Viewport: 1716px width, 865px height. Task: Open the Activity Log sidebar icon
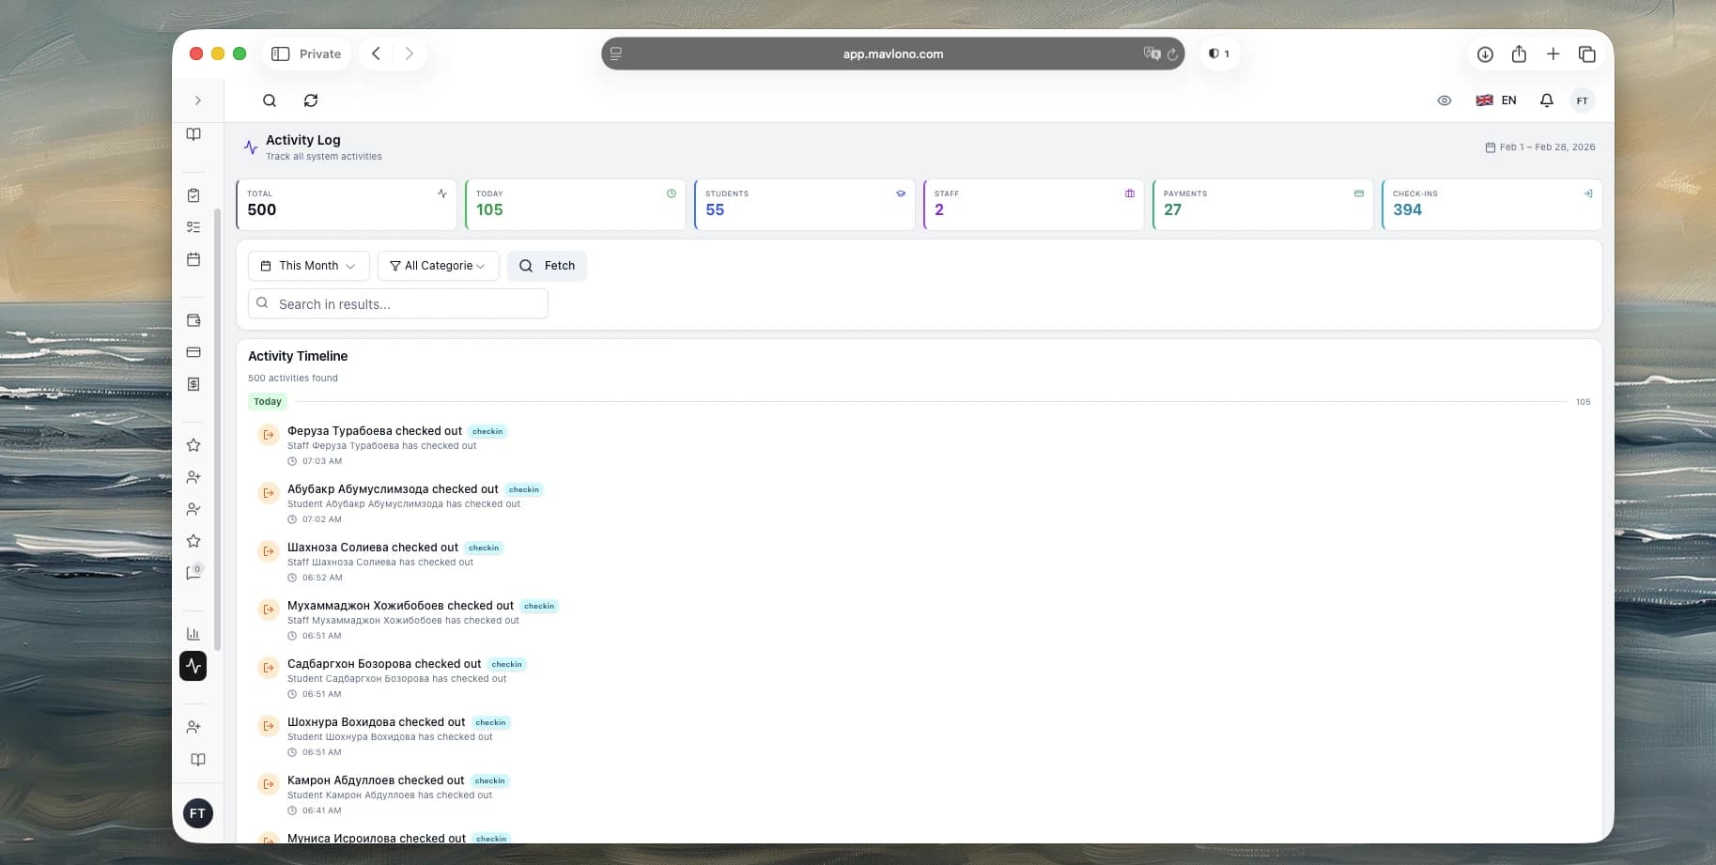pyautogui.click(x=193, y=665)
